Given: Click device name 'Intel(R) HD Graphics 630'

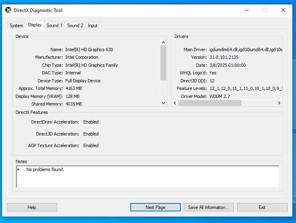Looking at the screenshot, I should click(89, 50).
